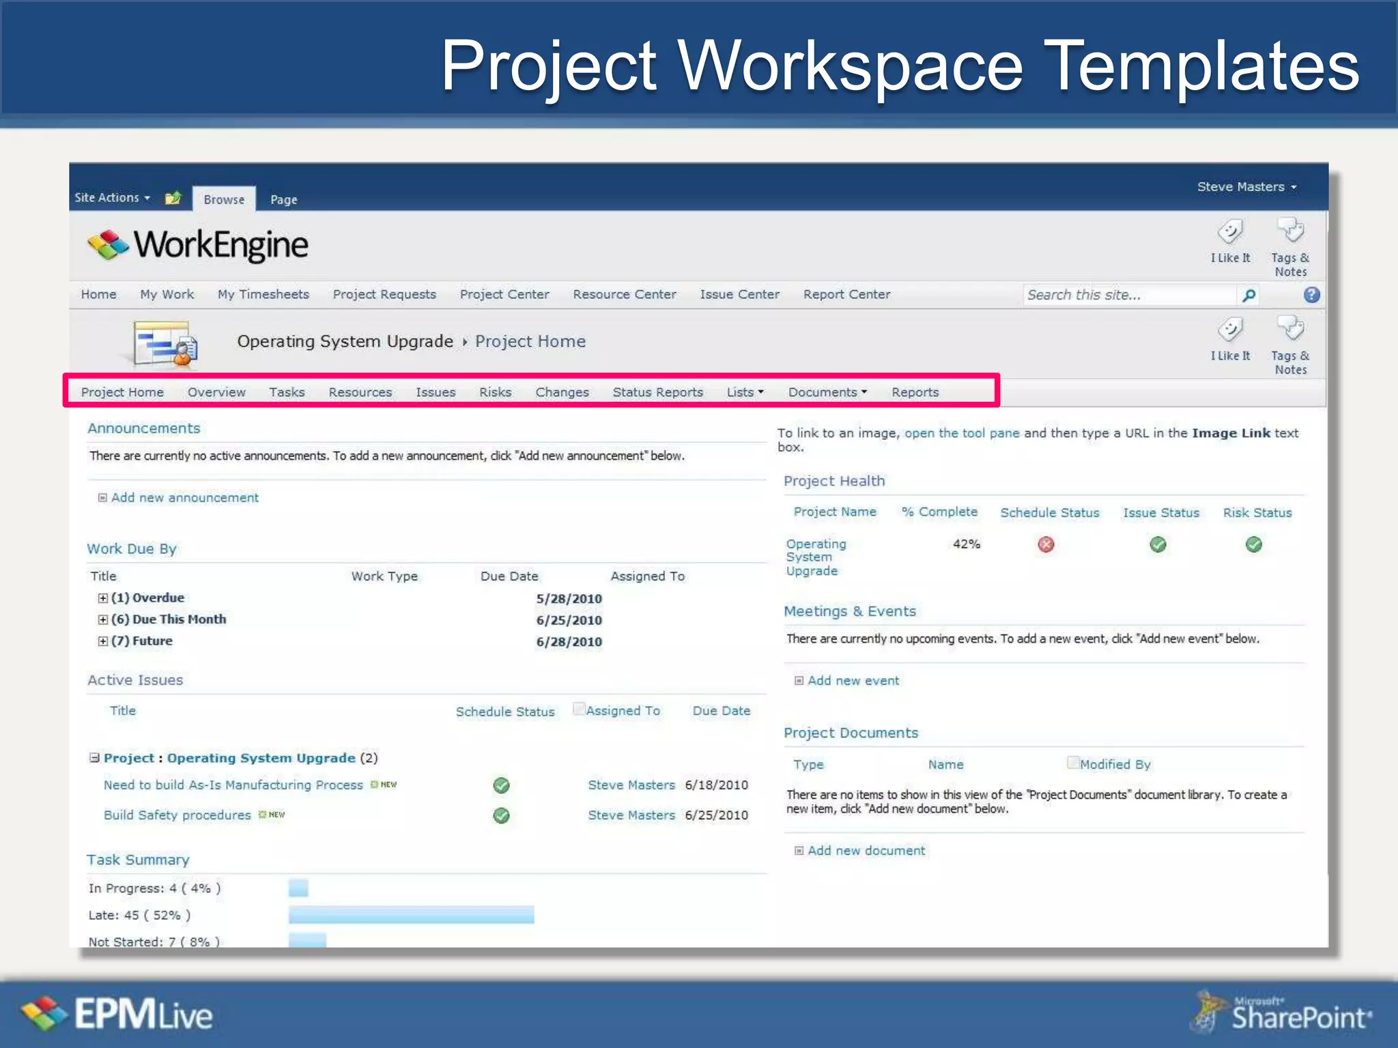
Task: Switch to the Browse tab
Action: [x=224, y=199]
